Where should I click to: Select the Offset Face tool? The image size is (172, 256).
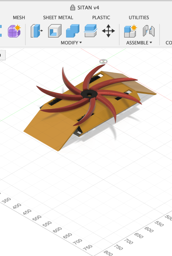(x=91, y=31)
